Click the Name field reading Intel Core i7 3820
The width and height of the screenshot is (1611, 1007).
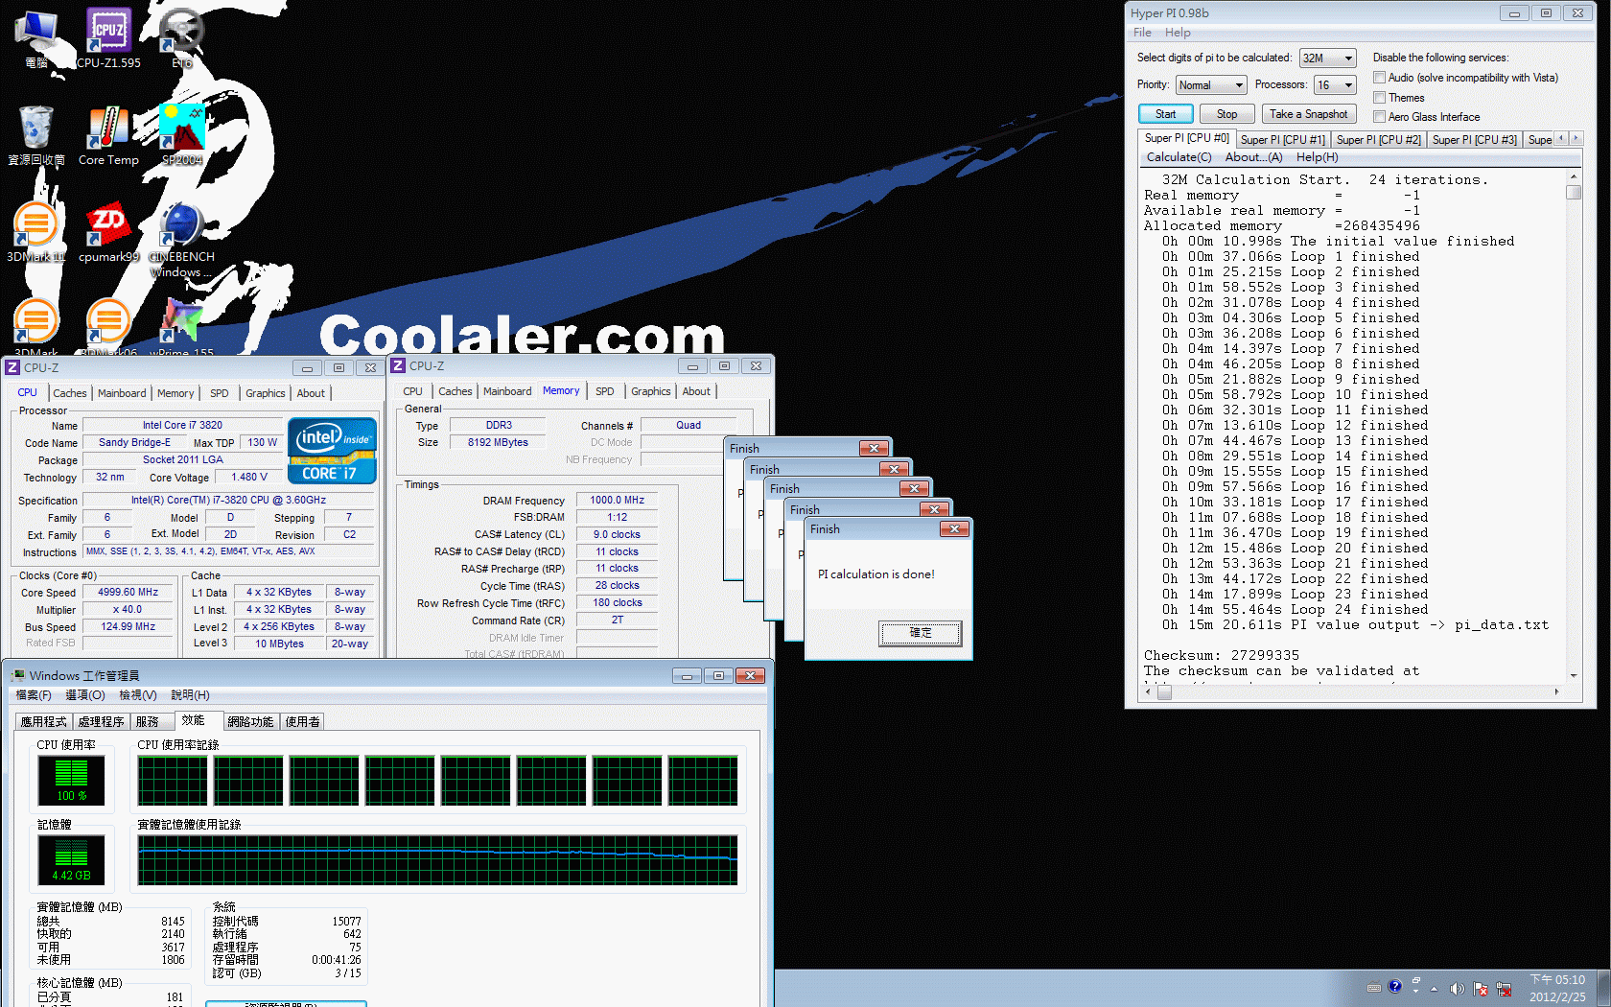[x=182, y=426]
